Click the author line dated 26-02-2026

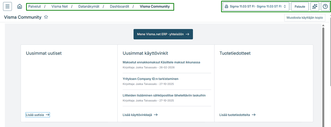click(149, 67)
